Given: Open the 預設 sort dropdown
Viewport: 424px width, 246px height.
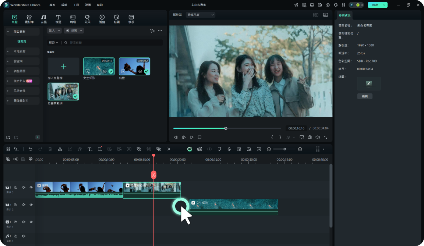Looking at the screenshot, I should 53,43.
